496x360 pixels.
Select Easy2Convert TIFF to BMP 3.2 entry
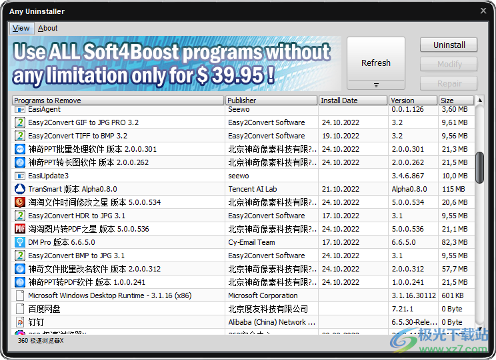pos(243,136)
